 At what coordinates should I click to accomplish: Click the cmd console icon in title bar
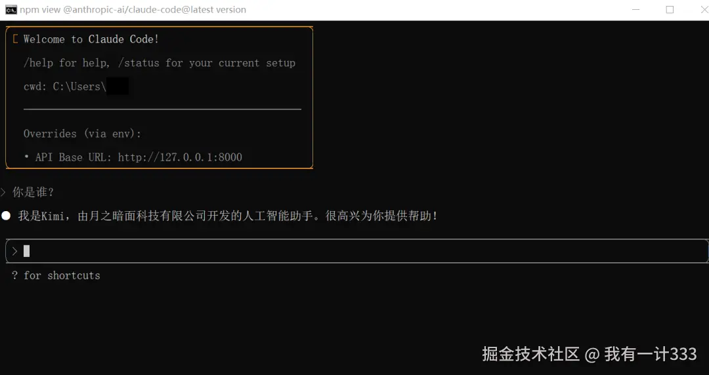11,9
